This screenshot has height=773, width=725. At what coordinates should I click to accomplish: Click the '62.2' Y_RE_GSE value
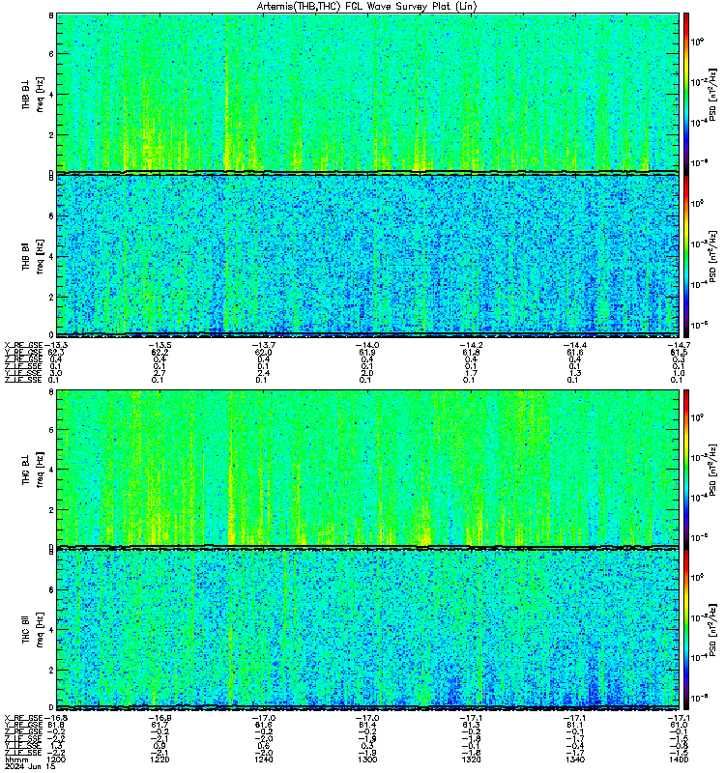[x=159, y=352]
